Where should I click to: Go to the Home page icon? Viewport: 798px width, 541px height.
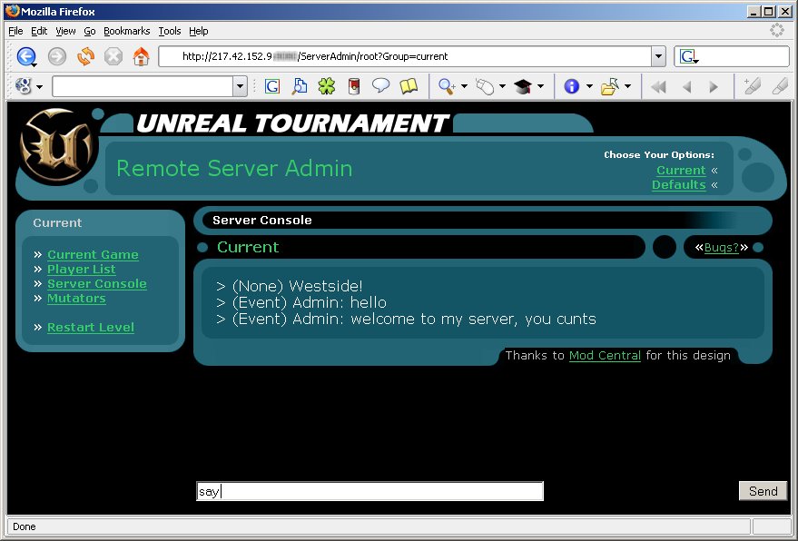pyautogui.click(x=141, y=56)
